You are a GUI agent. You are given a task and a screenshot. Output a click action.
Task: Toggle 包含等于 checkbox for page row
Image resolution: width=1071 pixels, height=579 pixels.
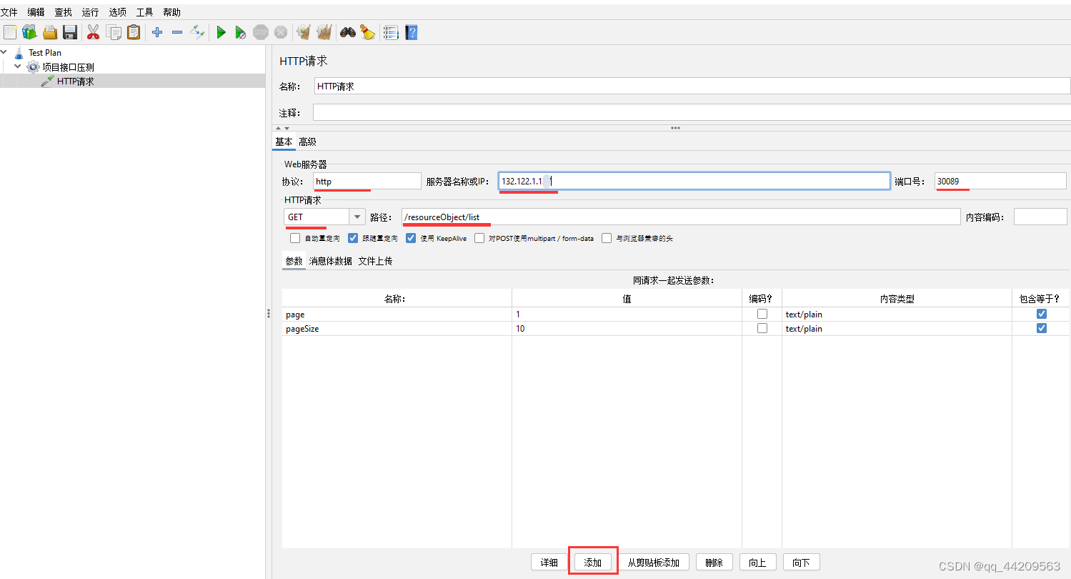tap(1042, 314)
